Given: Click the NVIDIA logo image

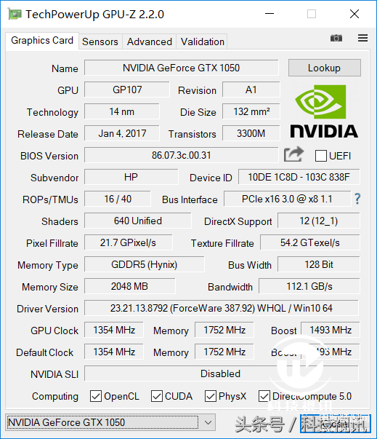Looking at the screenshot, I should pyautogui.click(x=324, y=111).
